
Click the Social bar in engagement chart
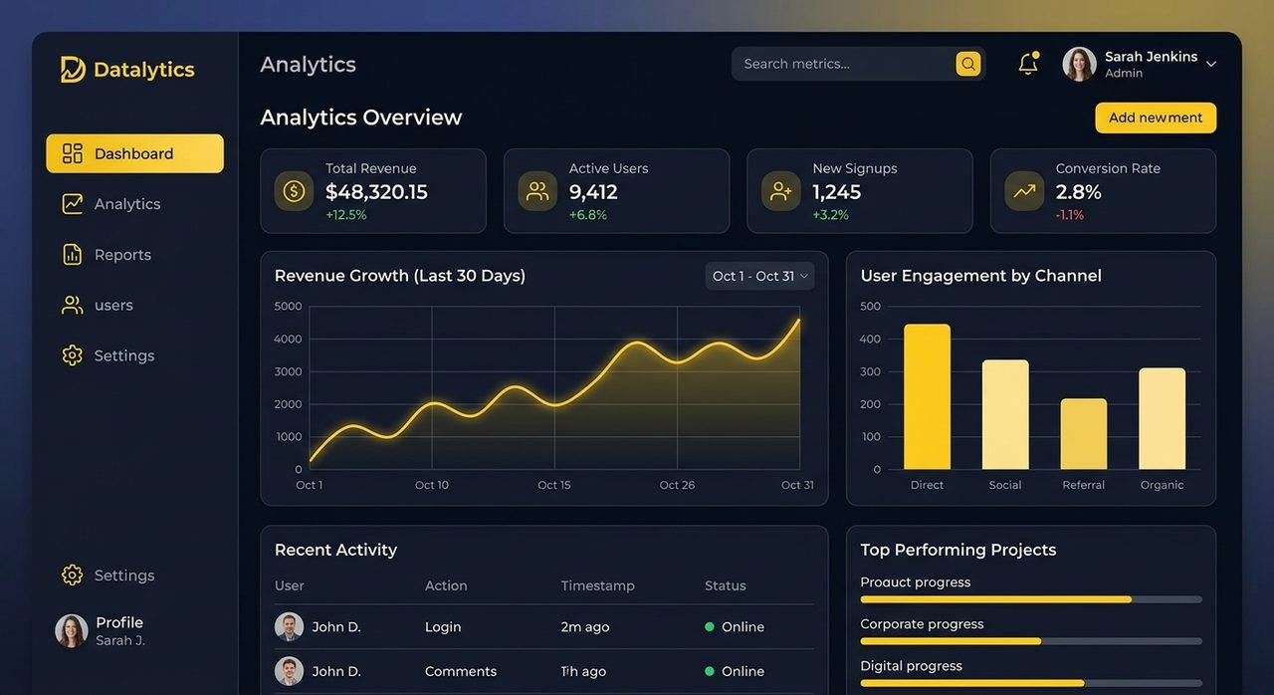(x=1005, y=414)
